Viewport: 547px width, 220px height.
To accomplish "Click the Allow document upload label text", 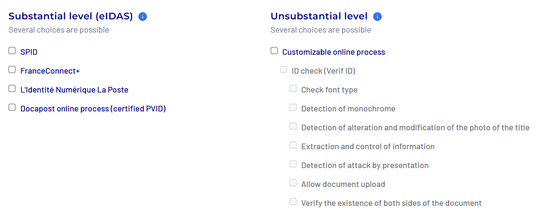I will [x=343, y=184].
